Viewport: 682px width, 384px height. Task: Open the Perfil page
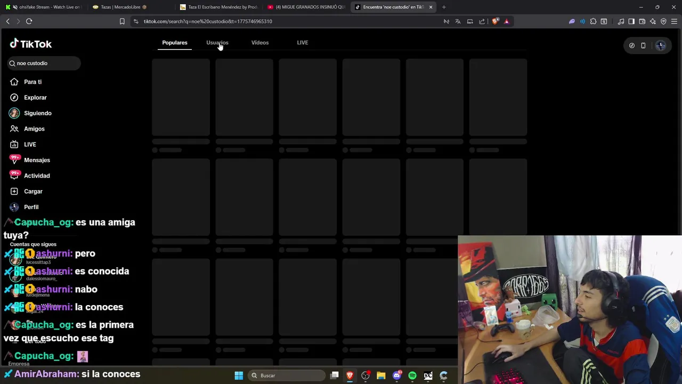pos(24,207)
